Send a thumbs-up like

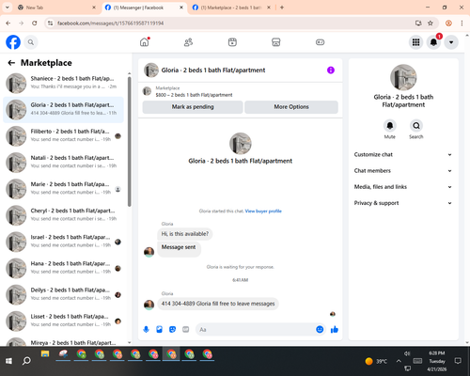(x=335, y=329)
